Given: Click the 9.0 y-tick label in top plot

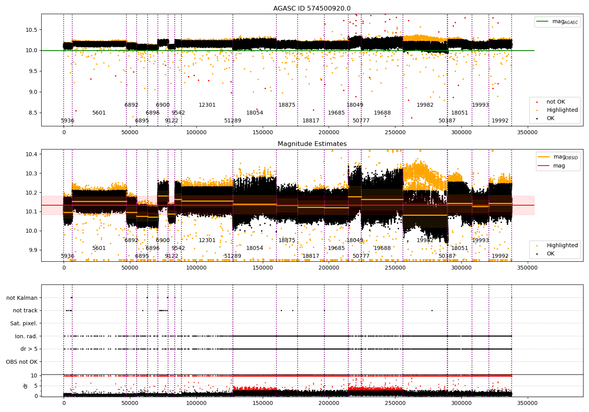Looking at the screenshot, I should (x=33, y=92).
